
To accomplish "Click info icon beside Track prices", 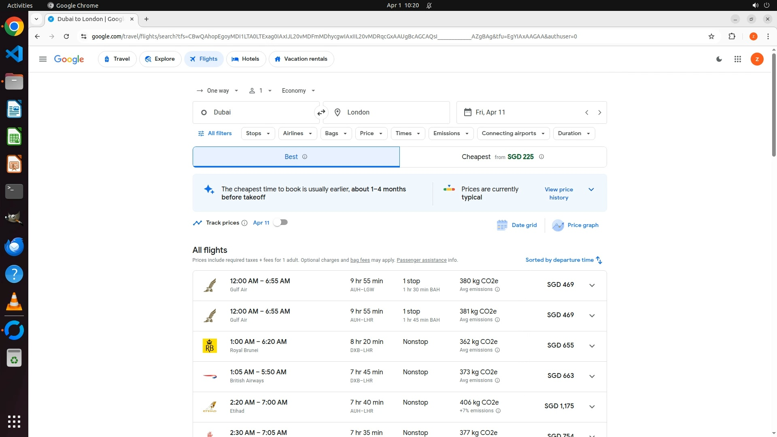I will coord(244,223).
